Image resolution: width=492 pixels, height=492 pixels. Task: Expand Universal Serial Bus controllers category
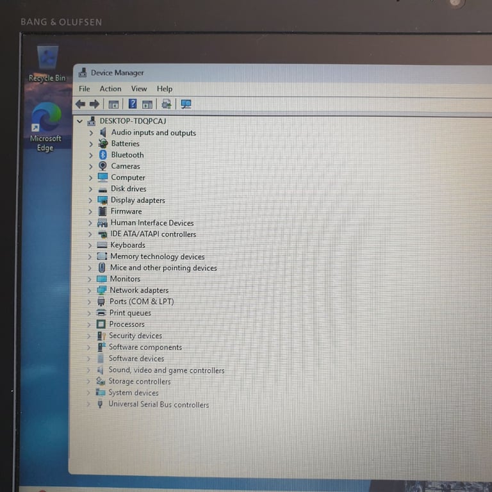coord(88,404)
